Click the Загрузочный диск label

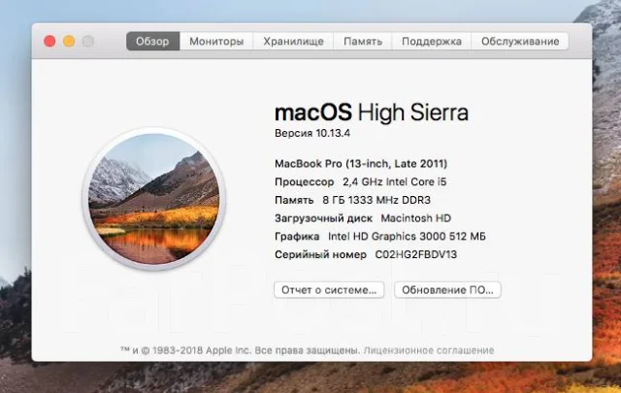(x=323, y=218)
